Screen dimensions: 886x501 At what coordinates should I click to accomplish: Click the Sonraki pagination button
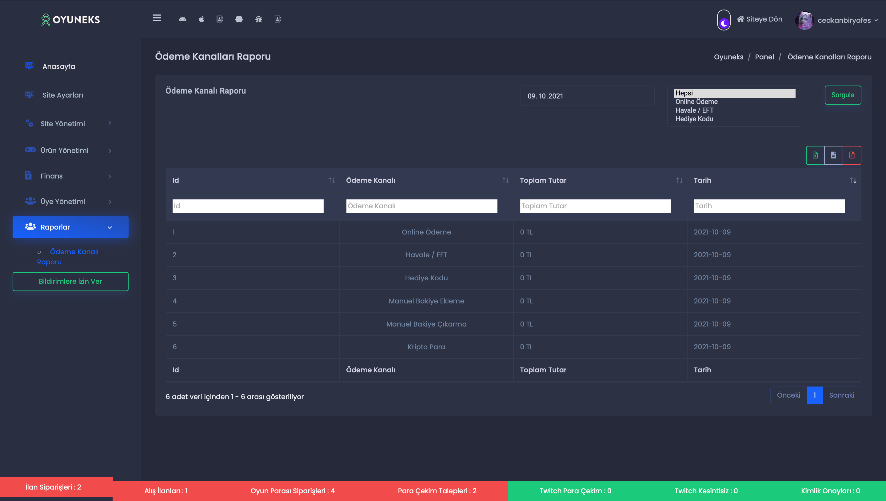coord(842,395)
